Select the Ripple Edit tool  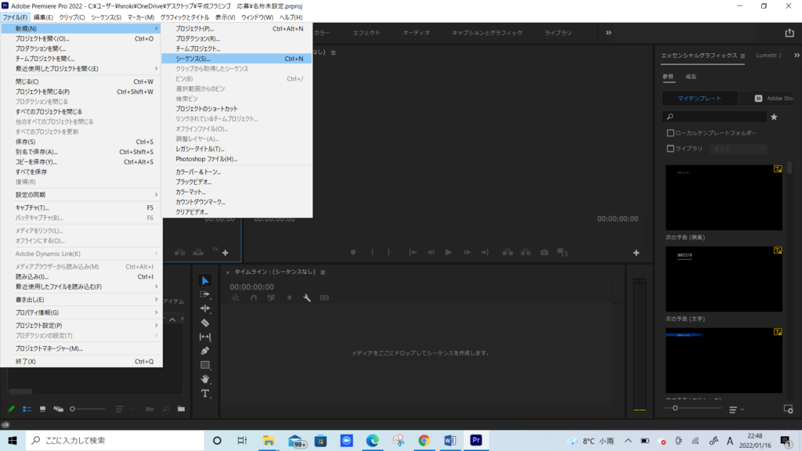tap(205, 308)
